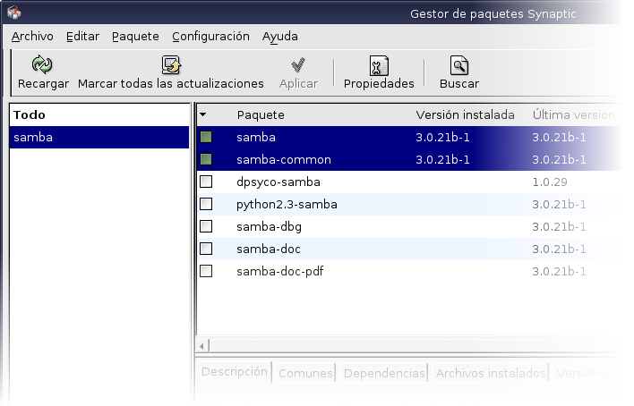
Task: Select the samba-dbg package row
Action: pos(409,226)
